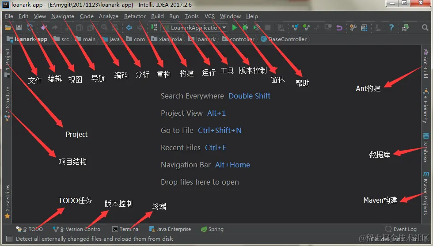Viewport: 433px width, 246px height.
Task: Click the Copy icon in toolbar
Action: 80,27
